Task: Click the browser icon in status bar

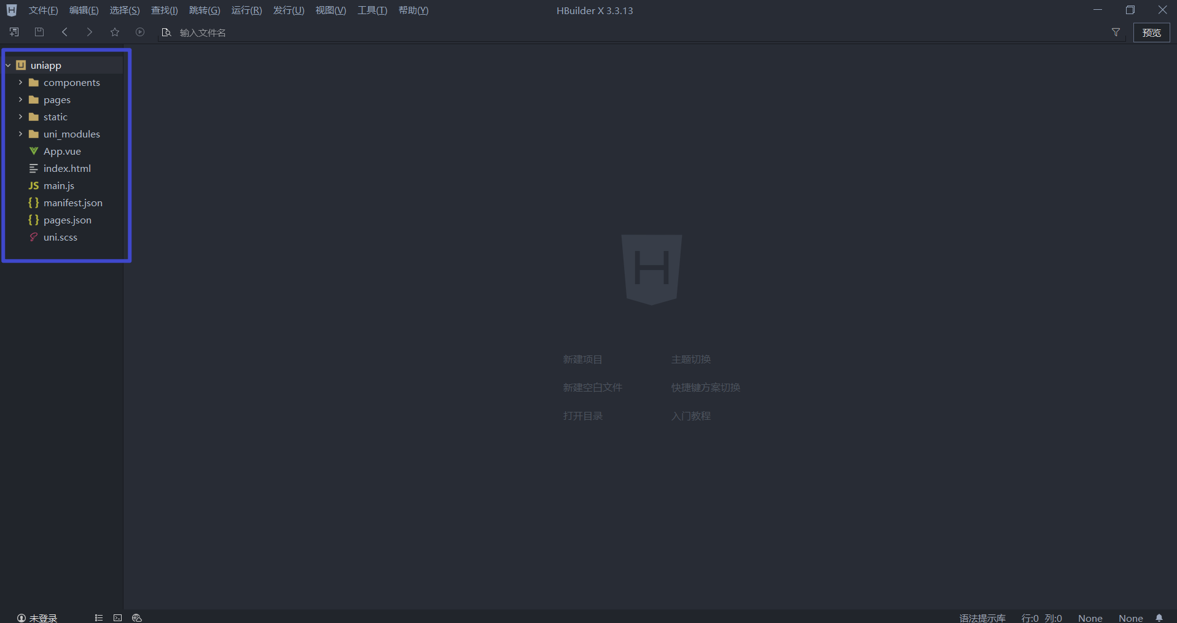Action: pos(137,617)
